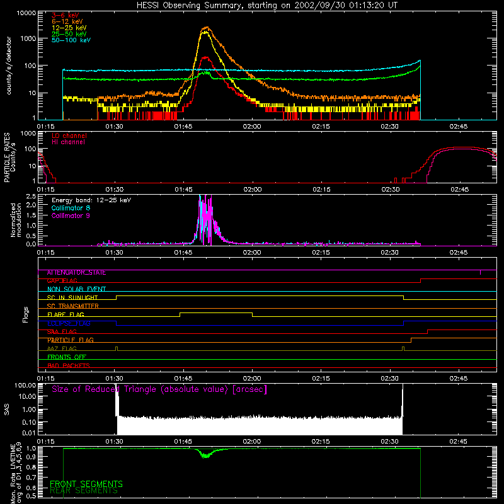Click the 'Energy band: 12-25 keV' label
This screenshot has height=504, width=504.
pos(91,200)
